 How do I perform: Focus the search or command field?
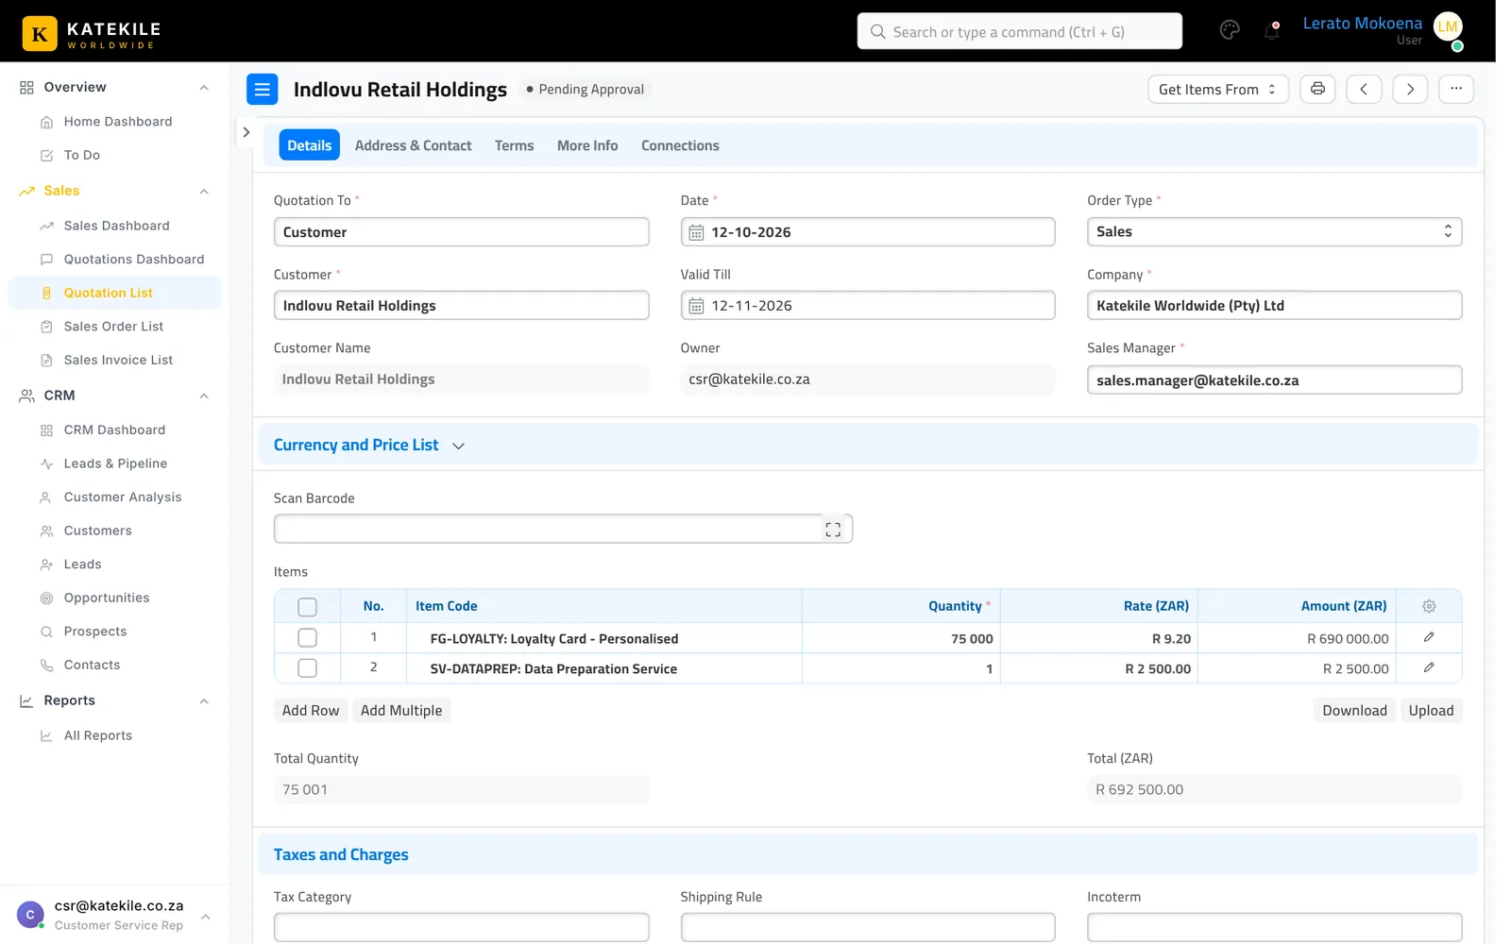(1019, 31)
